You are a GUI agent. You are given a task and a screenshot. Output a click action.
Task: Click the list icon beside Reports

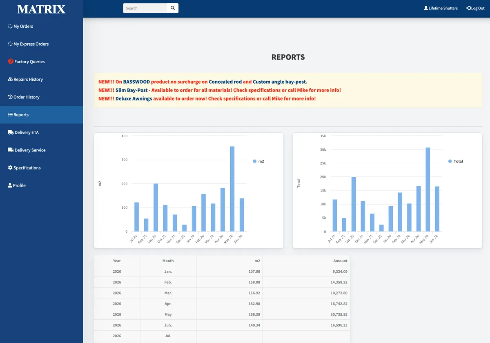pos(10,115)
